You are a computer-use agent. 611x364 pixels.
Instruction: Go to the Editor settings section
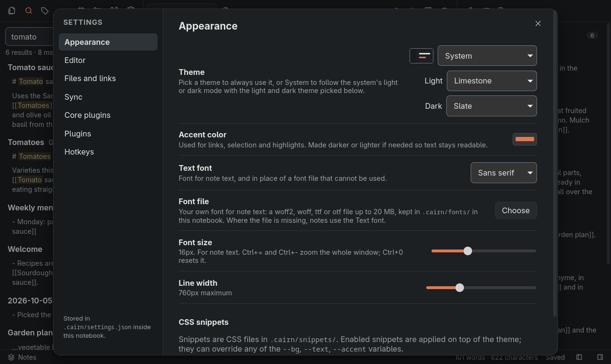click(108, 60)
